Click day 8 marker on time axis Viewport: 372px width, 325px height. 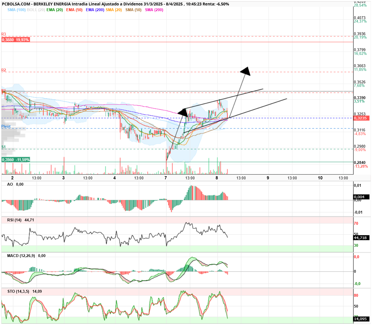click(x=217, y=178)
